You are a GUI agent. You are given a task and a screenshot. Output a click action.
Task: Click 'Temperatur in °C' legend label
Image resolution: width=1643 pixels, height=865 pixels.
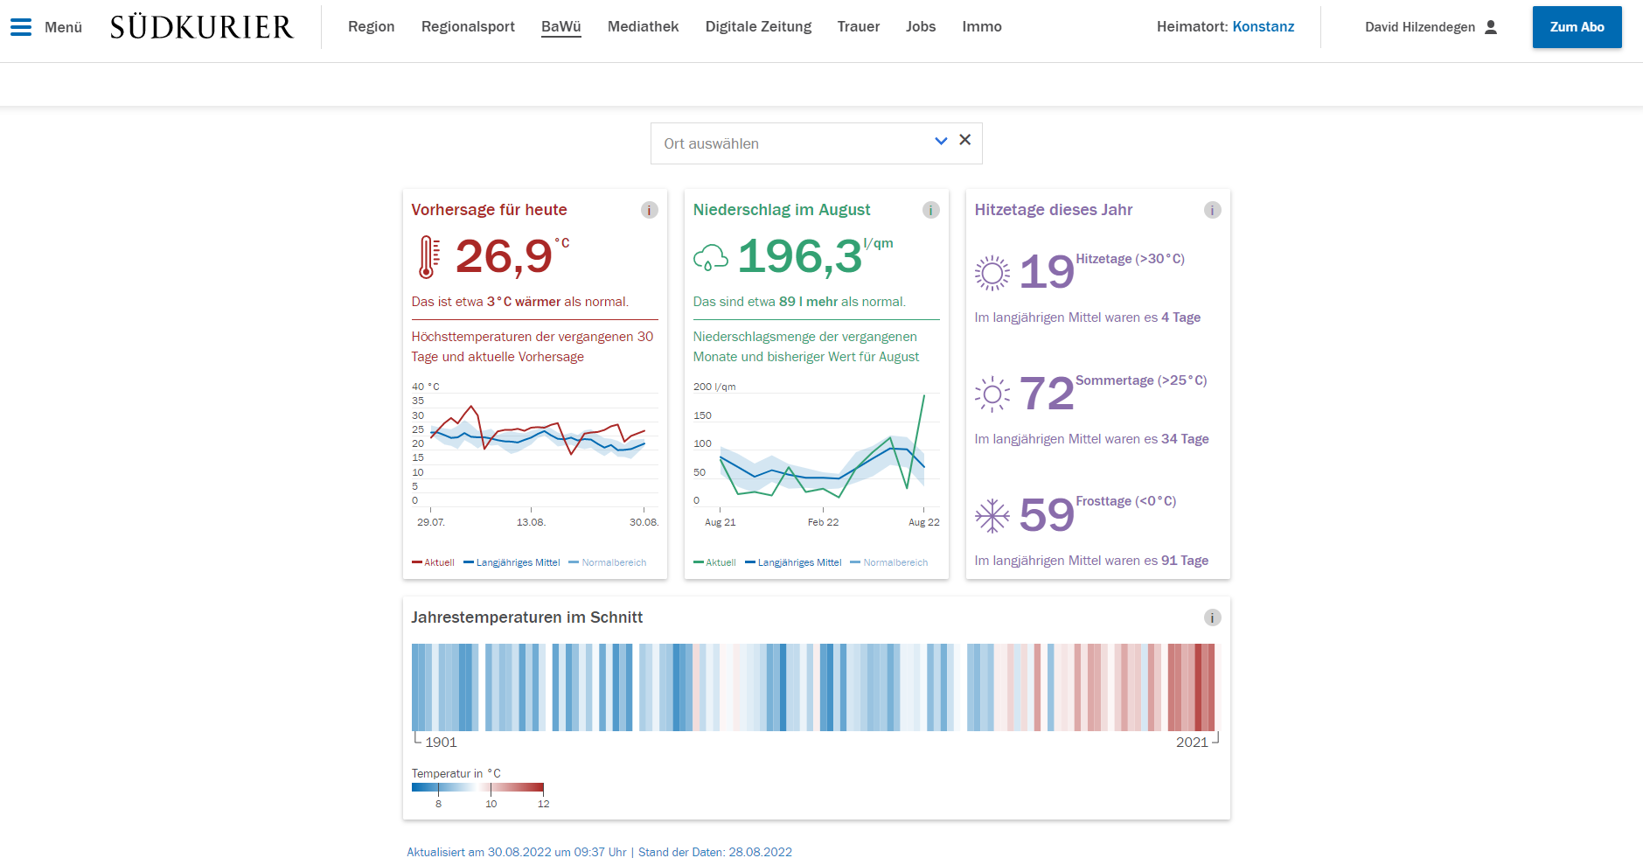tap(456, 773)
